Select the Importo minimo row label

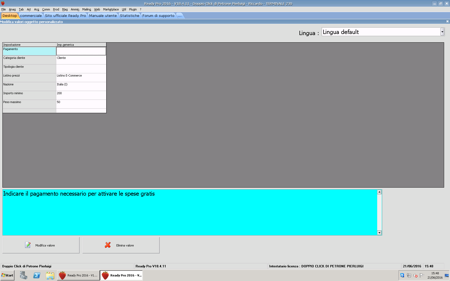point(29,95)
